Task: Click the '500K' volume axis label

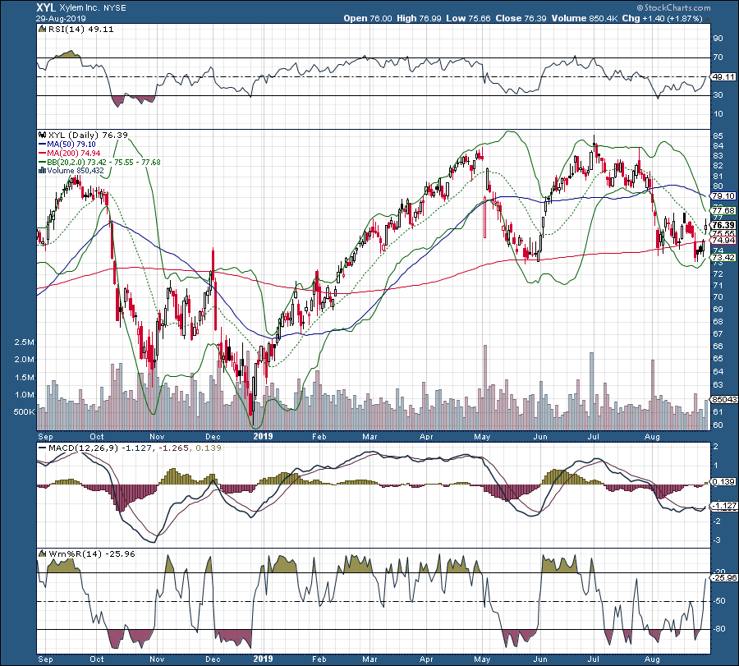Action: tap(25, 412)
